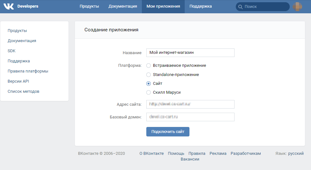Click the Адрес сайта input field

(x=190, y=104)
